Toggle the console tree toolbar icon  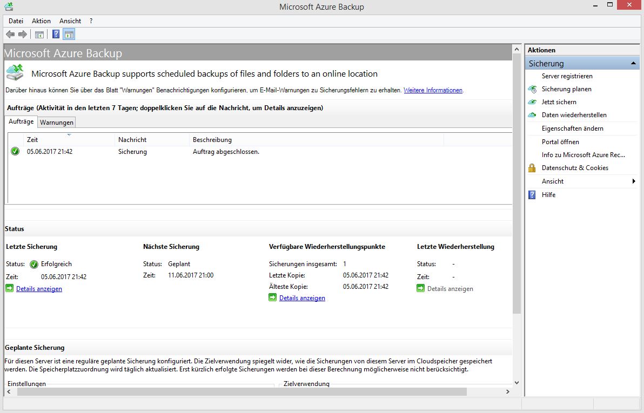[x=38, y=34]
